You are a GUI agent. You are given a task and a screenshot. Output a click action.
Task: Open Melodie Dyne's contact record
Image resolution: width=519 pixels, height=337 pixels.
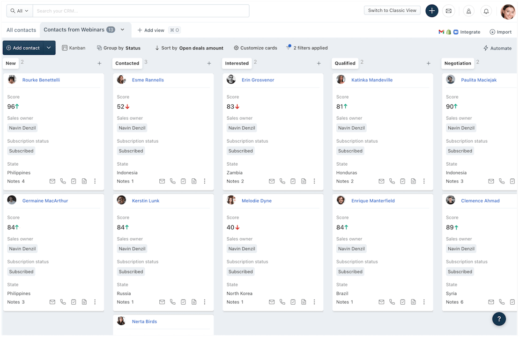pyautogui.click(x=256, y=200)
